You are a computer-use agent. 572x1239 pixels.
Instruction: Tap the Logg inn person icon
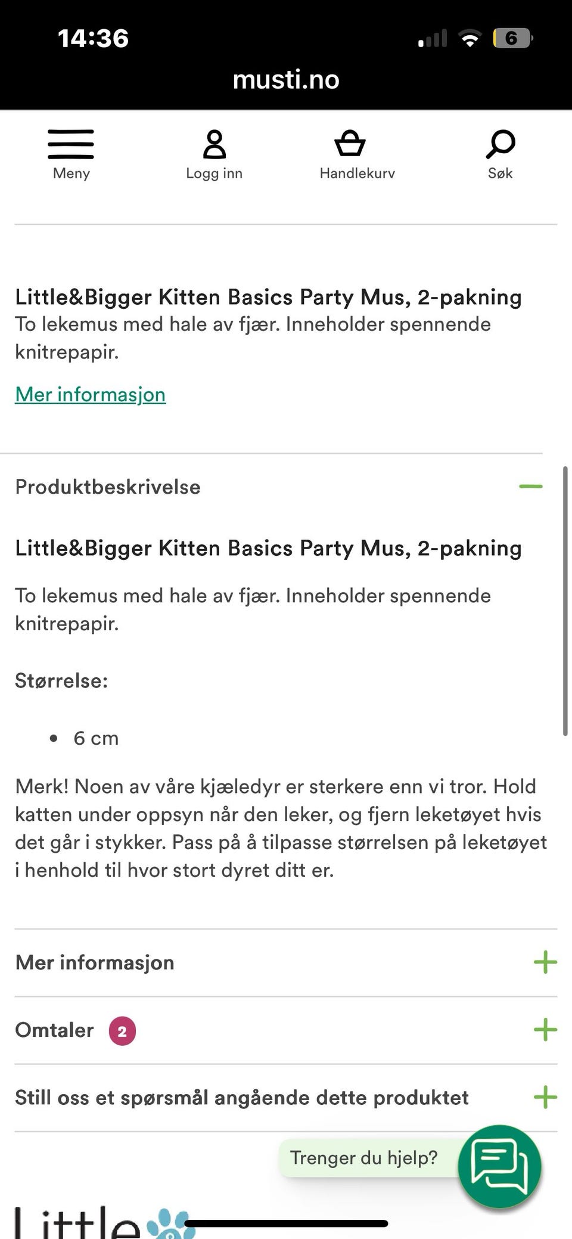point(214,145)
